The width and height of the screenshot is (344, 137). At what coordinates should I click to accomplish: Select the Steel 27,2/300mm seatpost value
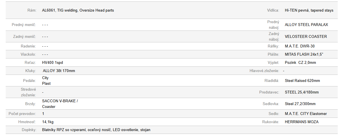tap(300, 104)
